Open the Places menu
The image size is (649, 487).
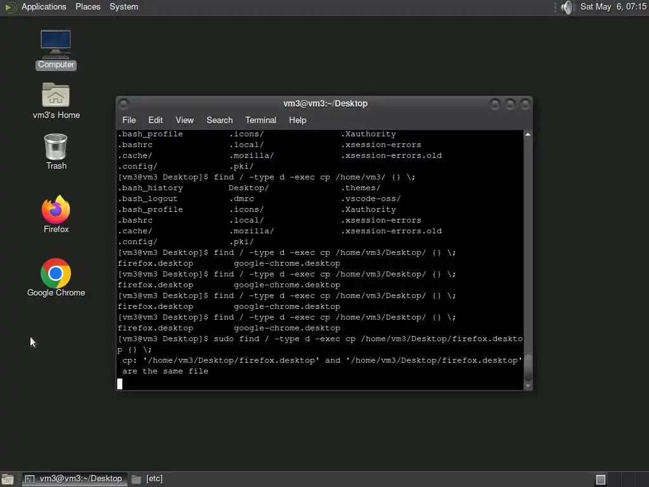(87, 7)
